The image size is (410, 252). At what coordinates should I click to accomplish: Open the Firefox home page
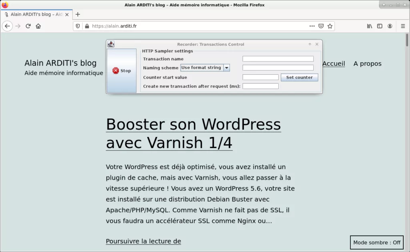point(38,26)
